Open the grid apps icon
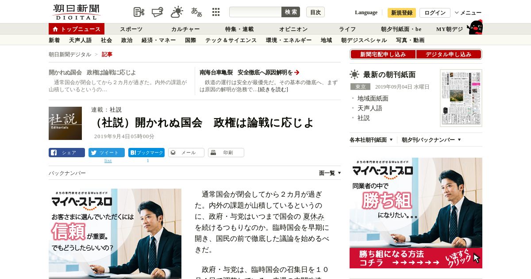 (216, 12)
